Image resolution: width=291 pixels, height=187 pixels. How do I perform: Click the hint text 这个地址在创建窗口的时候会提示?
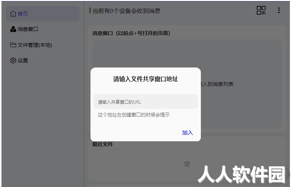(x=134, y=115)
